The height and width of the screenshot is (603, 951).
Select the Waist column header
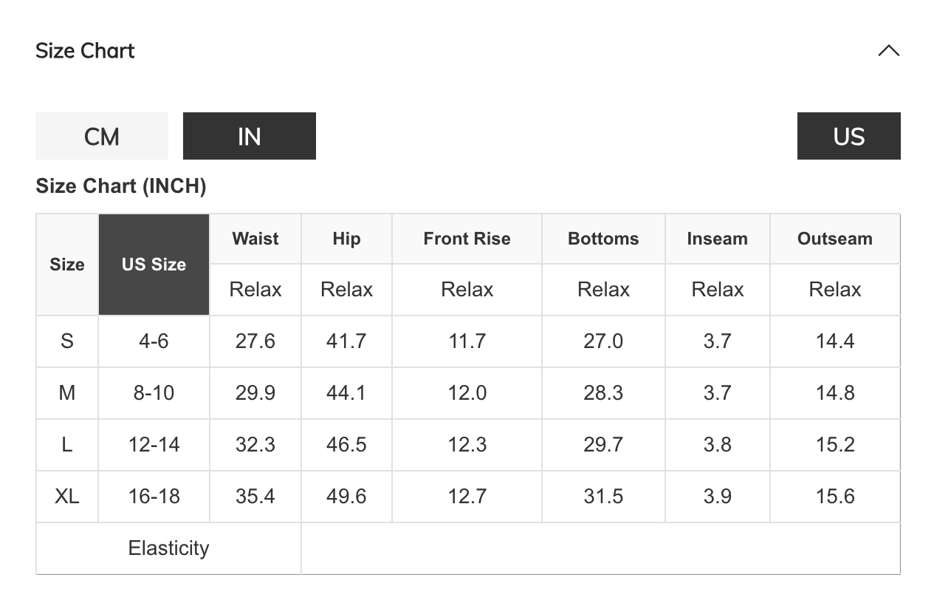(x=255, y=239)
